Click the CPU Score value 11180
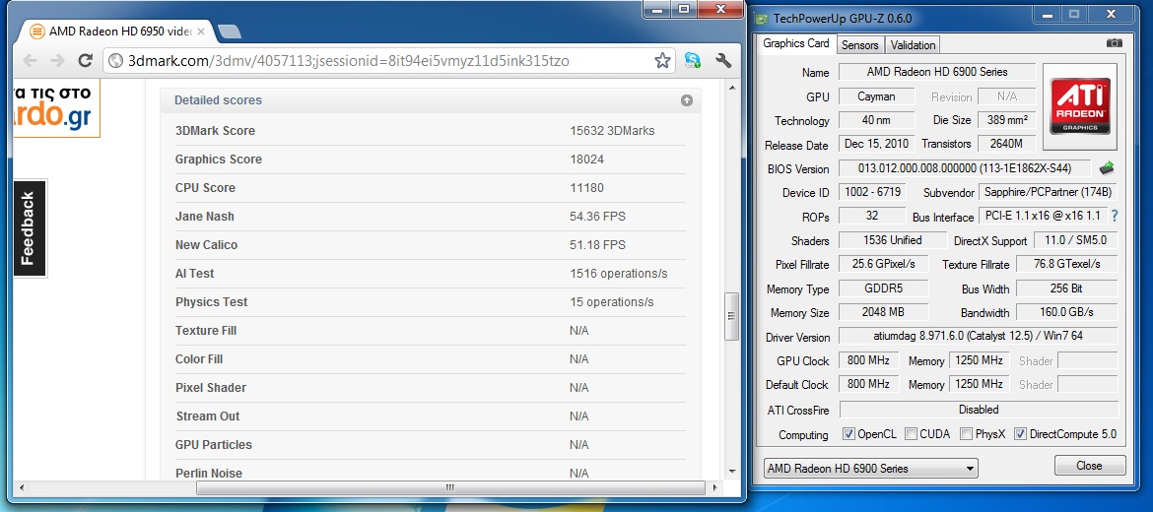This screenshot has height=512, width=1153. click(586, 188)
